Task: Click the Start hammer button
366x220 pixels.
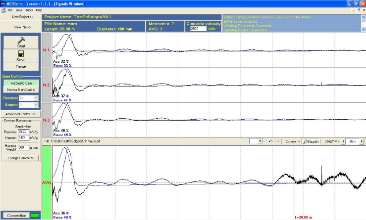Action: pos(21,42)
